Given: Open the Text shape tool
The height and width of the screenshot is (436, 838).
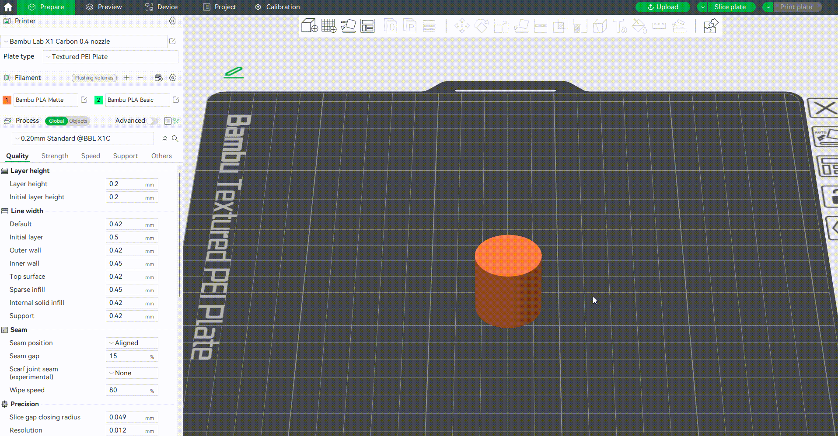Looking at the screenshot, I should 620,26.
